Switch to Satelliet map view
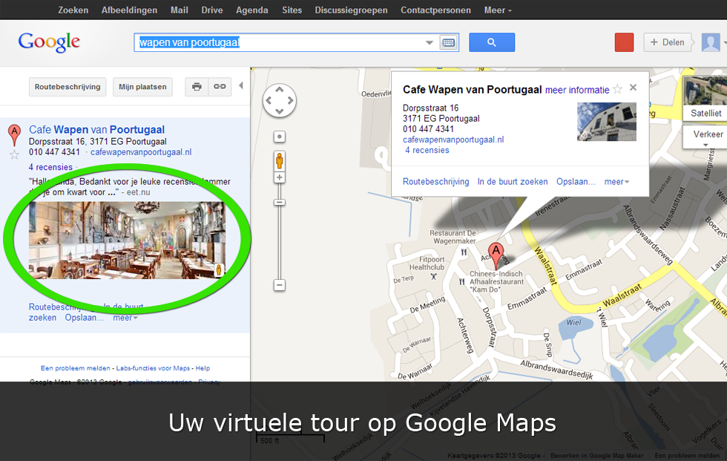Viewport: 727px width, 461px height. click(x=705, y=98)
